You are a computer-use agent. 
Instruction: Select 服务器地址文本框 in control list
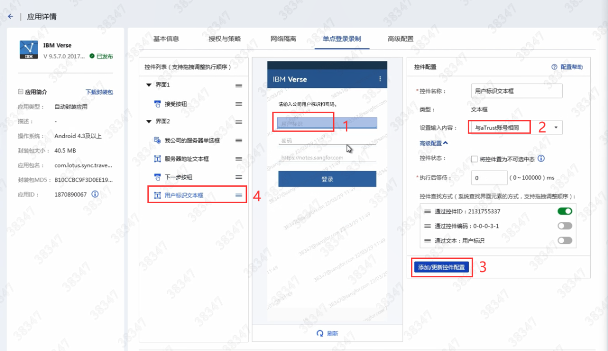[187, 159]
